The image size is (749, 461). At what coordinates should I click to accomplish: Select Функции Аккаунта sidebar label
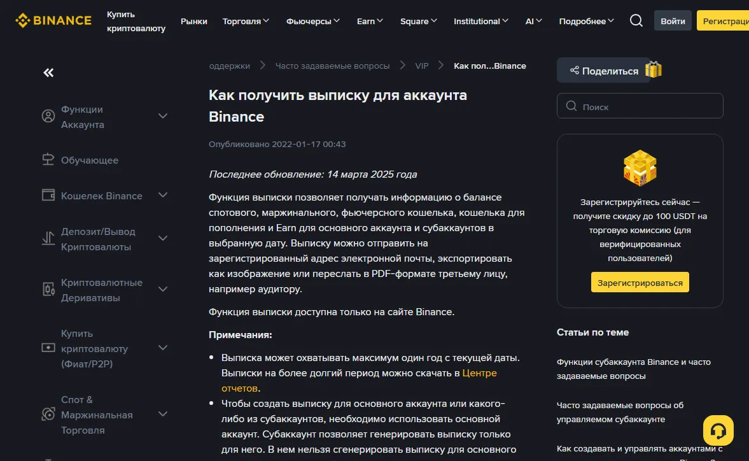(83, 117)
